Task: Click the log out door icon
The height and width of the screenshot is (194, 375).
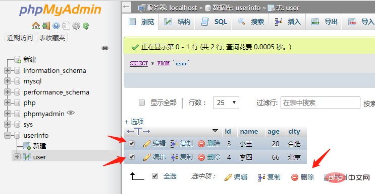Action: pyautogui.click(x=46, y=26)
